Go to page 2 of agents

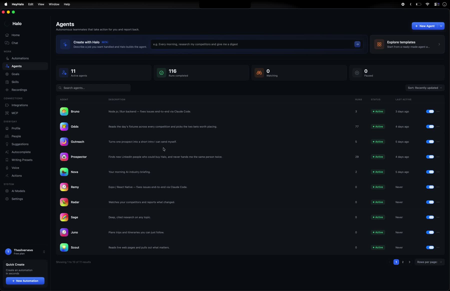tap(403, 262)
